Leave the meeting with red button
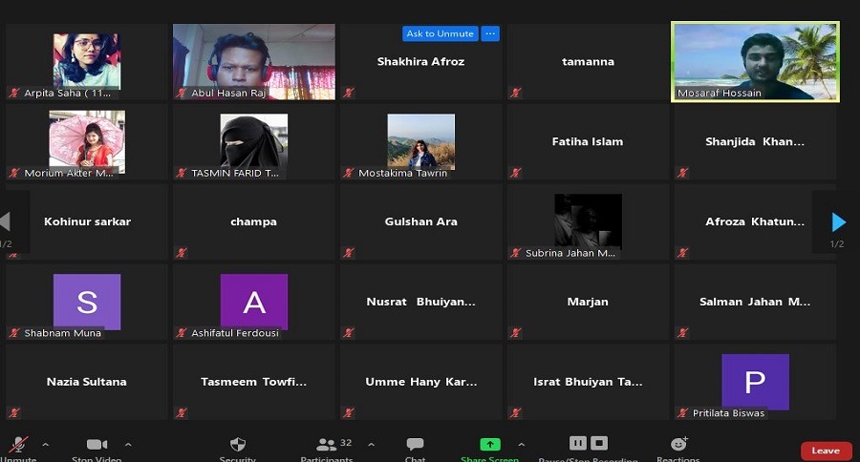 [825, 451]
